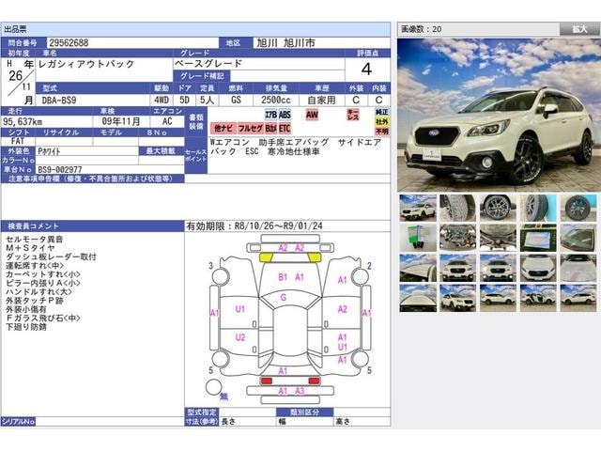Click the 拡大 enlarge button
This screenshot has width=601, height=451.
(579, 29)
